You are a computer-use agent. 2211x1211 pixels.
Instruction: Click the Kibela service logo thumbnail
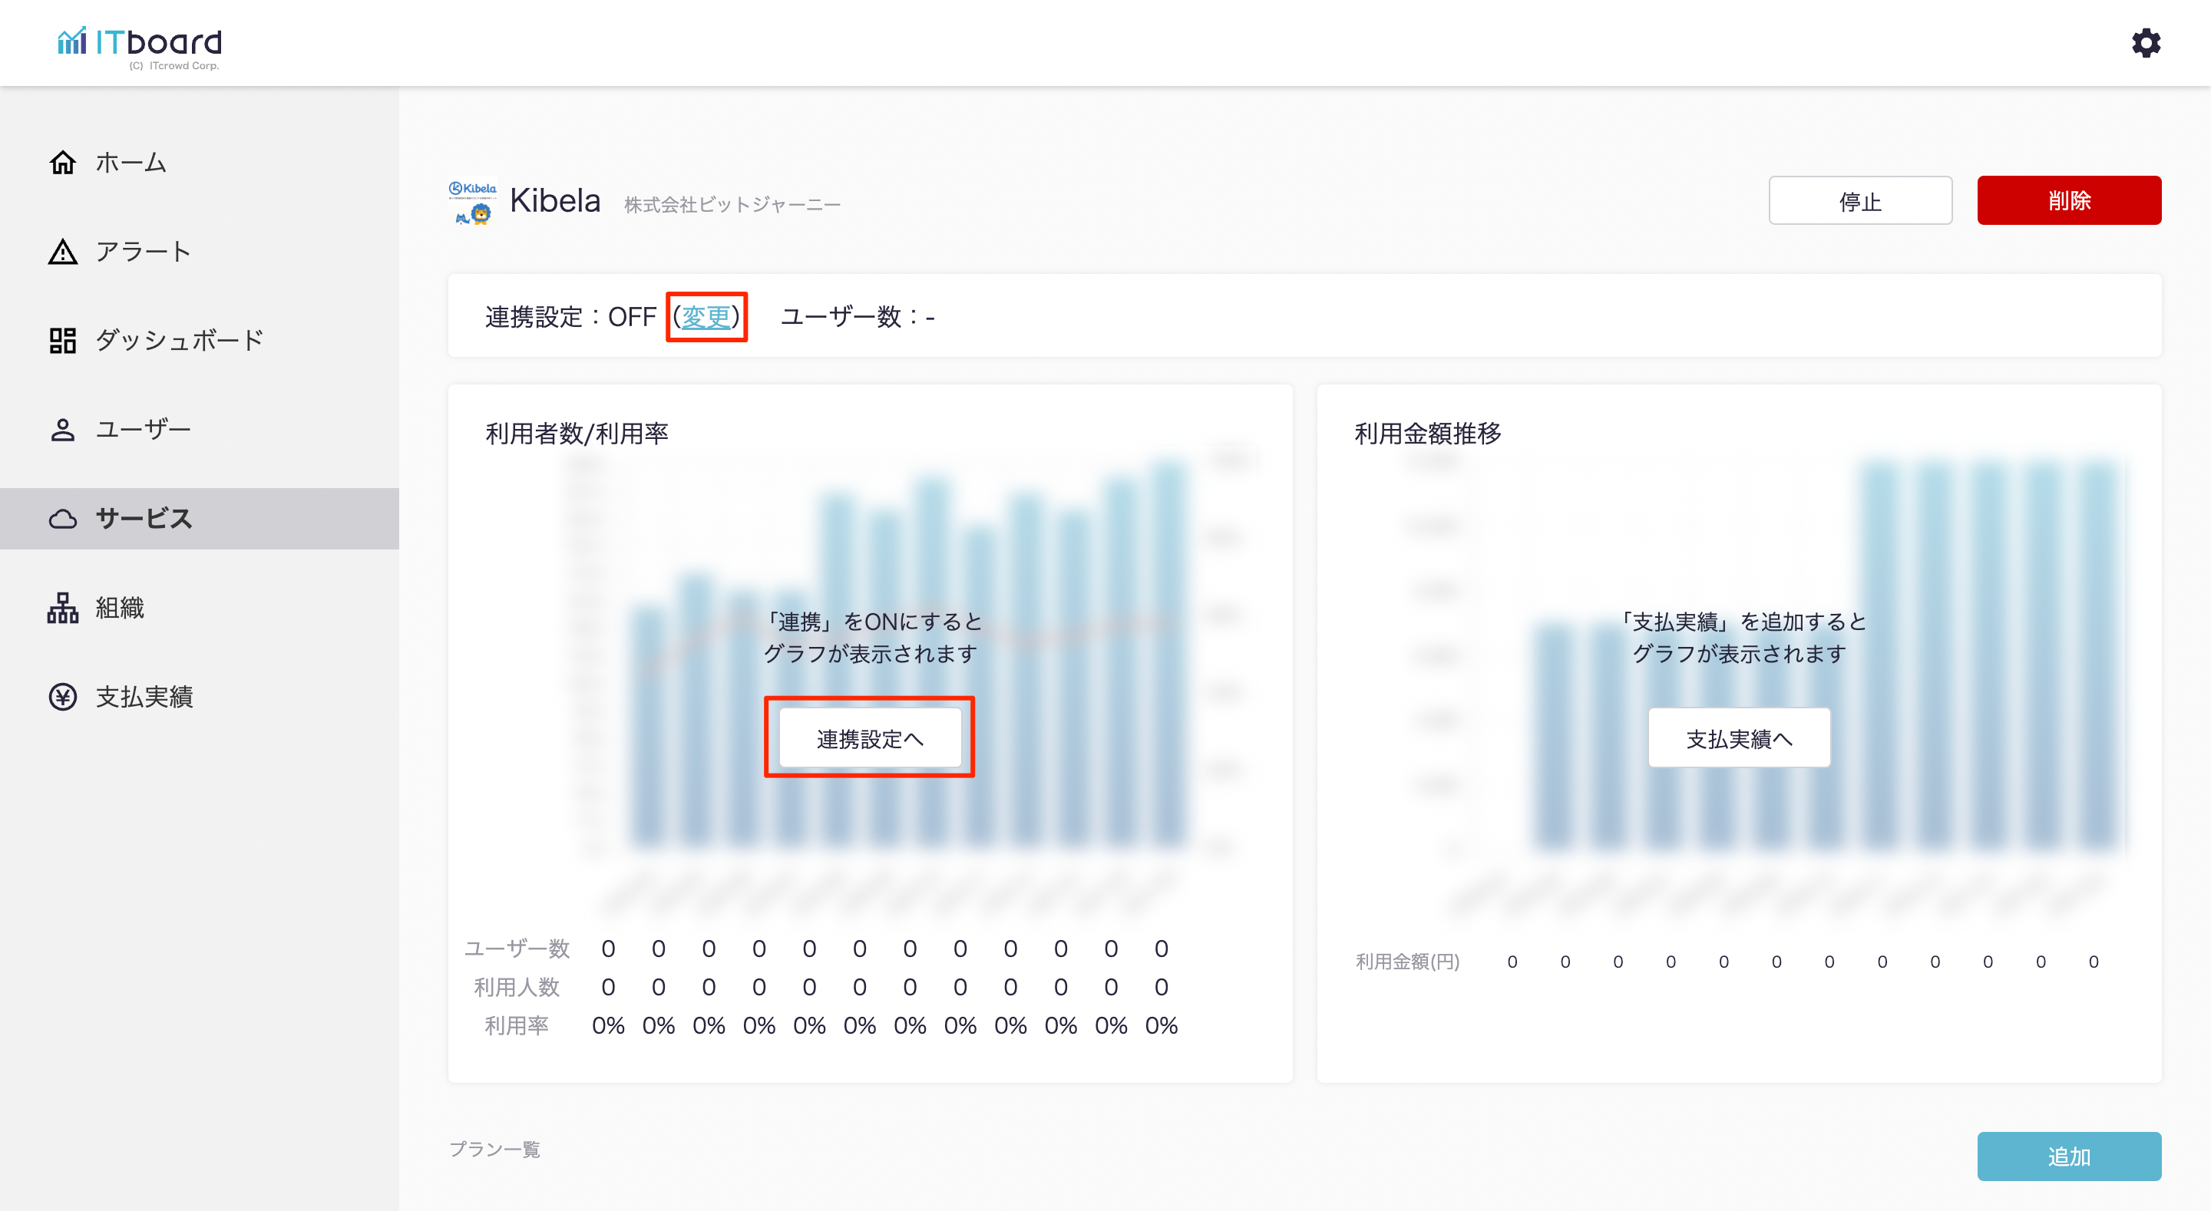(x=472, y=202)
